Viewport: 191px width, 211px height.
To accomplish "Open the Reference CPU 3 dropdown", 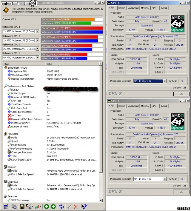I will click(x=37, y=49).
